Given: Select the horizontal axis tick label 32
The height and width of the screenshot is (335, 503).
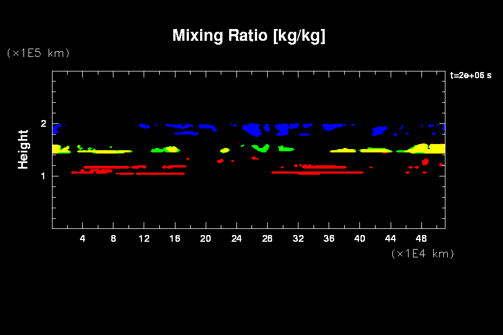Looking at the screenshot, I should tap(298, 238).
